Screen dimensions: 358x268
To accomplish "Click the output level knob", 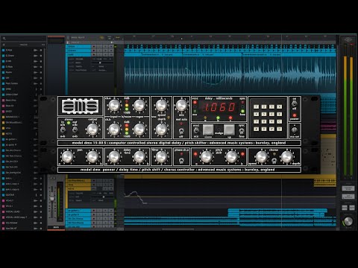I will pos(92,130).
